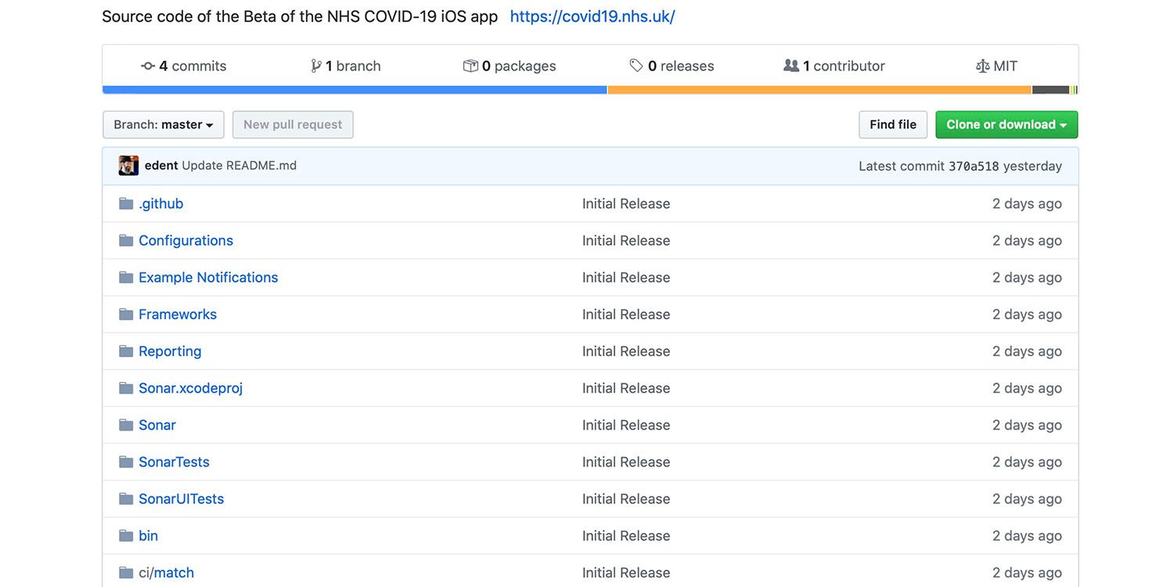Click the folder icon for Frameworks
Screen dimensions: 1174x587
click(x=126, y=314)
